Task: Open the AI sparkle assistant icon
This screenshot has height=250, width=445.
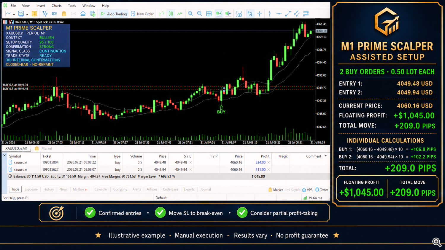Action: click(x=45, y=14)
